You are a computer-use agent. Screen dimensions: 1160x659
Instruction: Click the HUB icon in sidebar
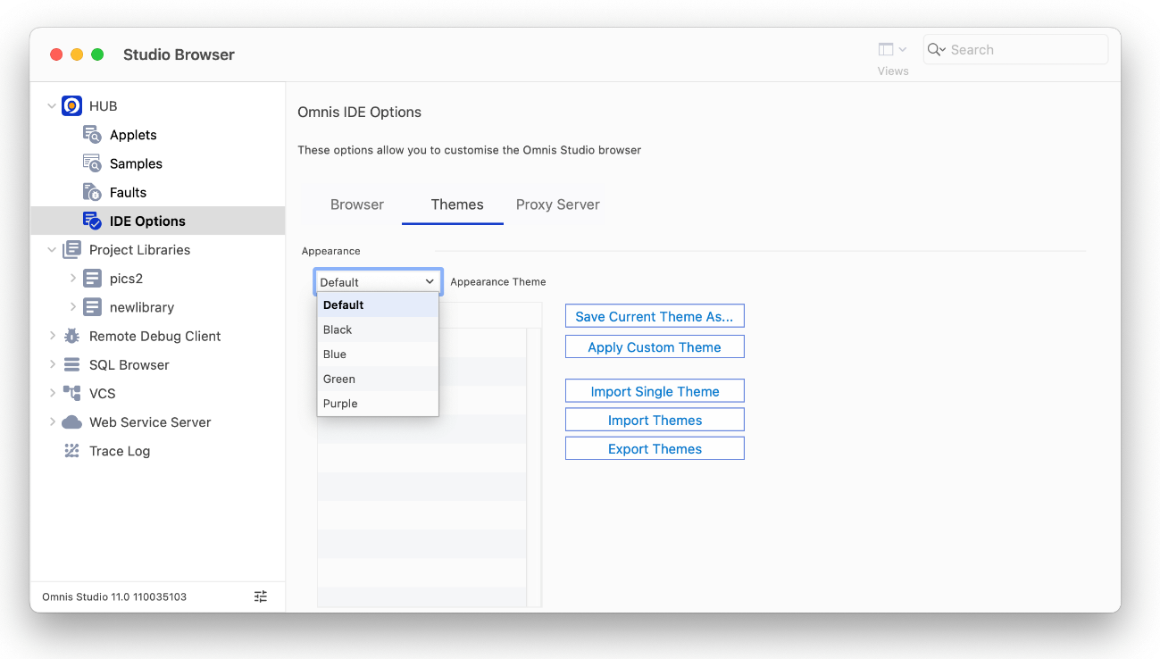pyautogui.click(x=71, y=106)
